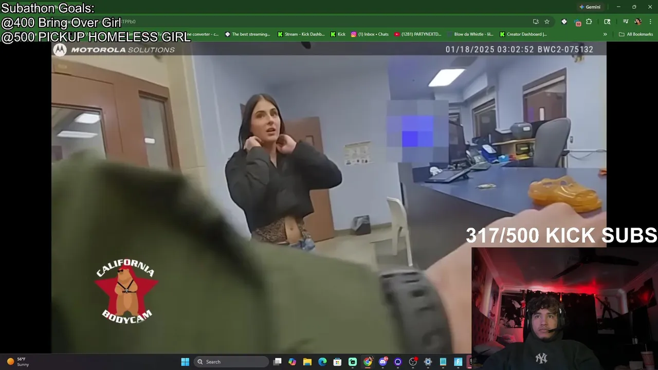This screenshot has height=370, width=658.
Task: Open the Instagram '(1) Inbox • Chats' bookmark
Action: 370,34
